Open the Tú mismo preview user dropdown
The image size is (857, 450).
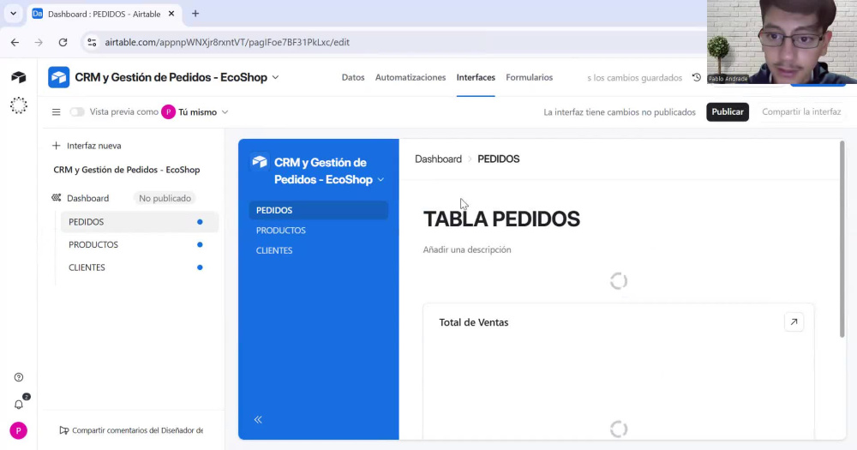tap(195, 112)
